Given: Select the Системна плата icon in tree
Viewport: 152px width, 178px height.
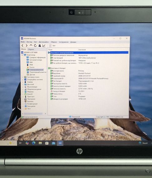Looking at the screenshot, I should coord(25,77).
